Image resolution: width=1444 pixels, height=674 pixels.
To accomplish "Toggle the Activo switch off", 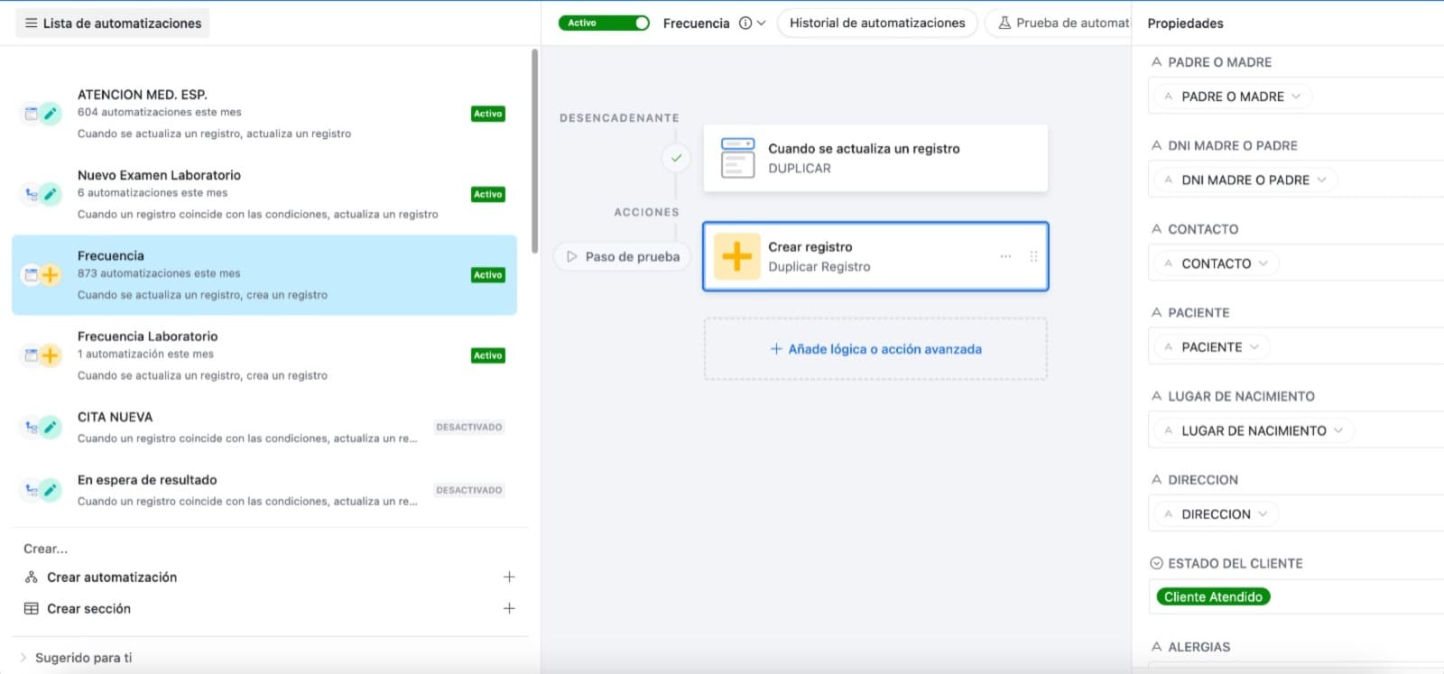I will pyautogui.click(x=604, y=23).
